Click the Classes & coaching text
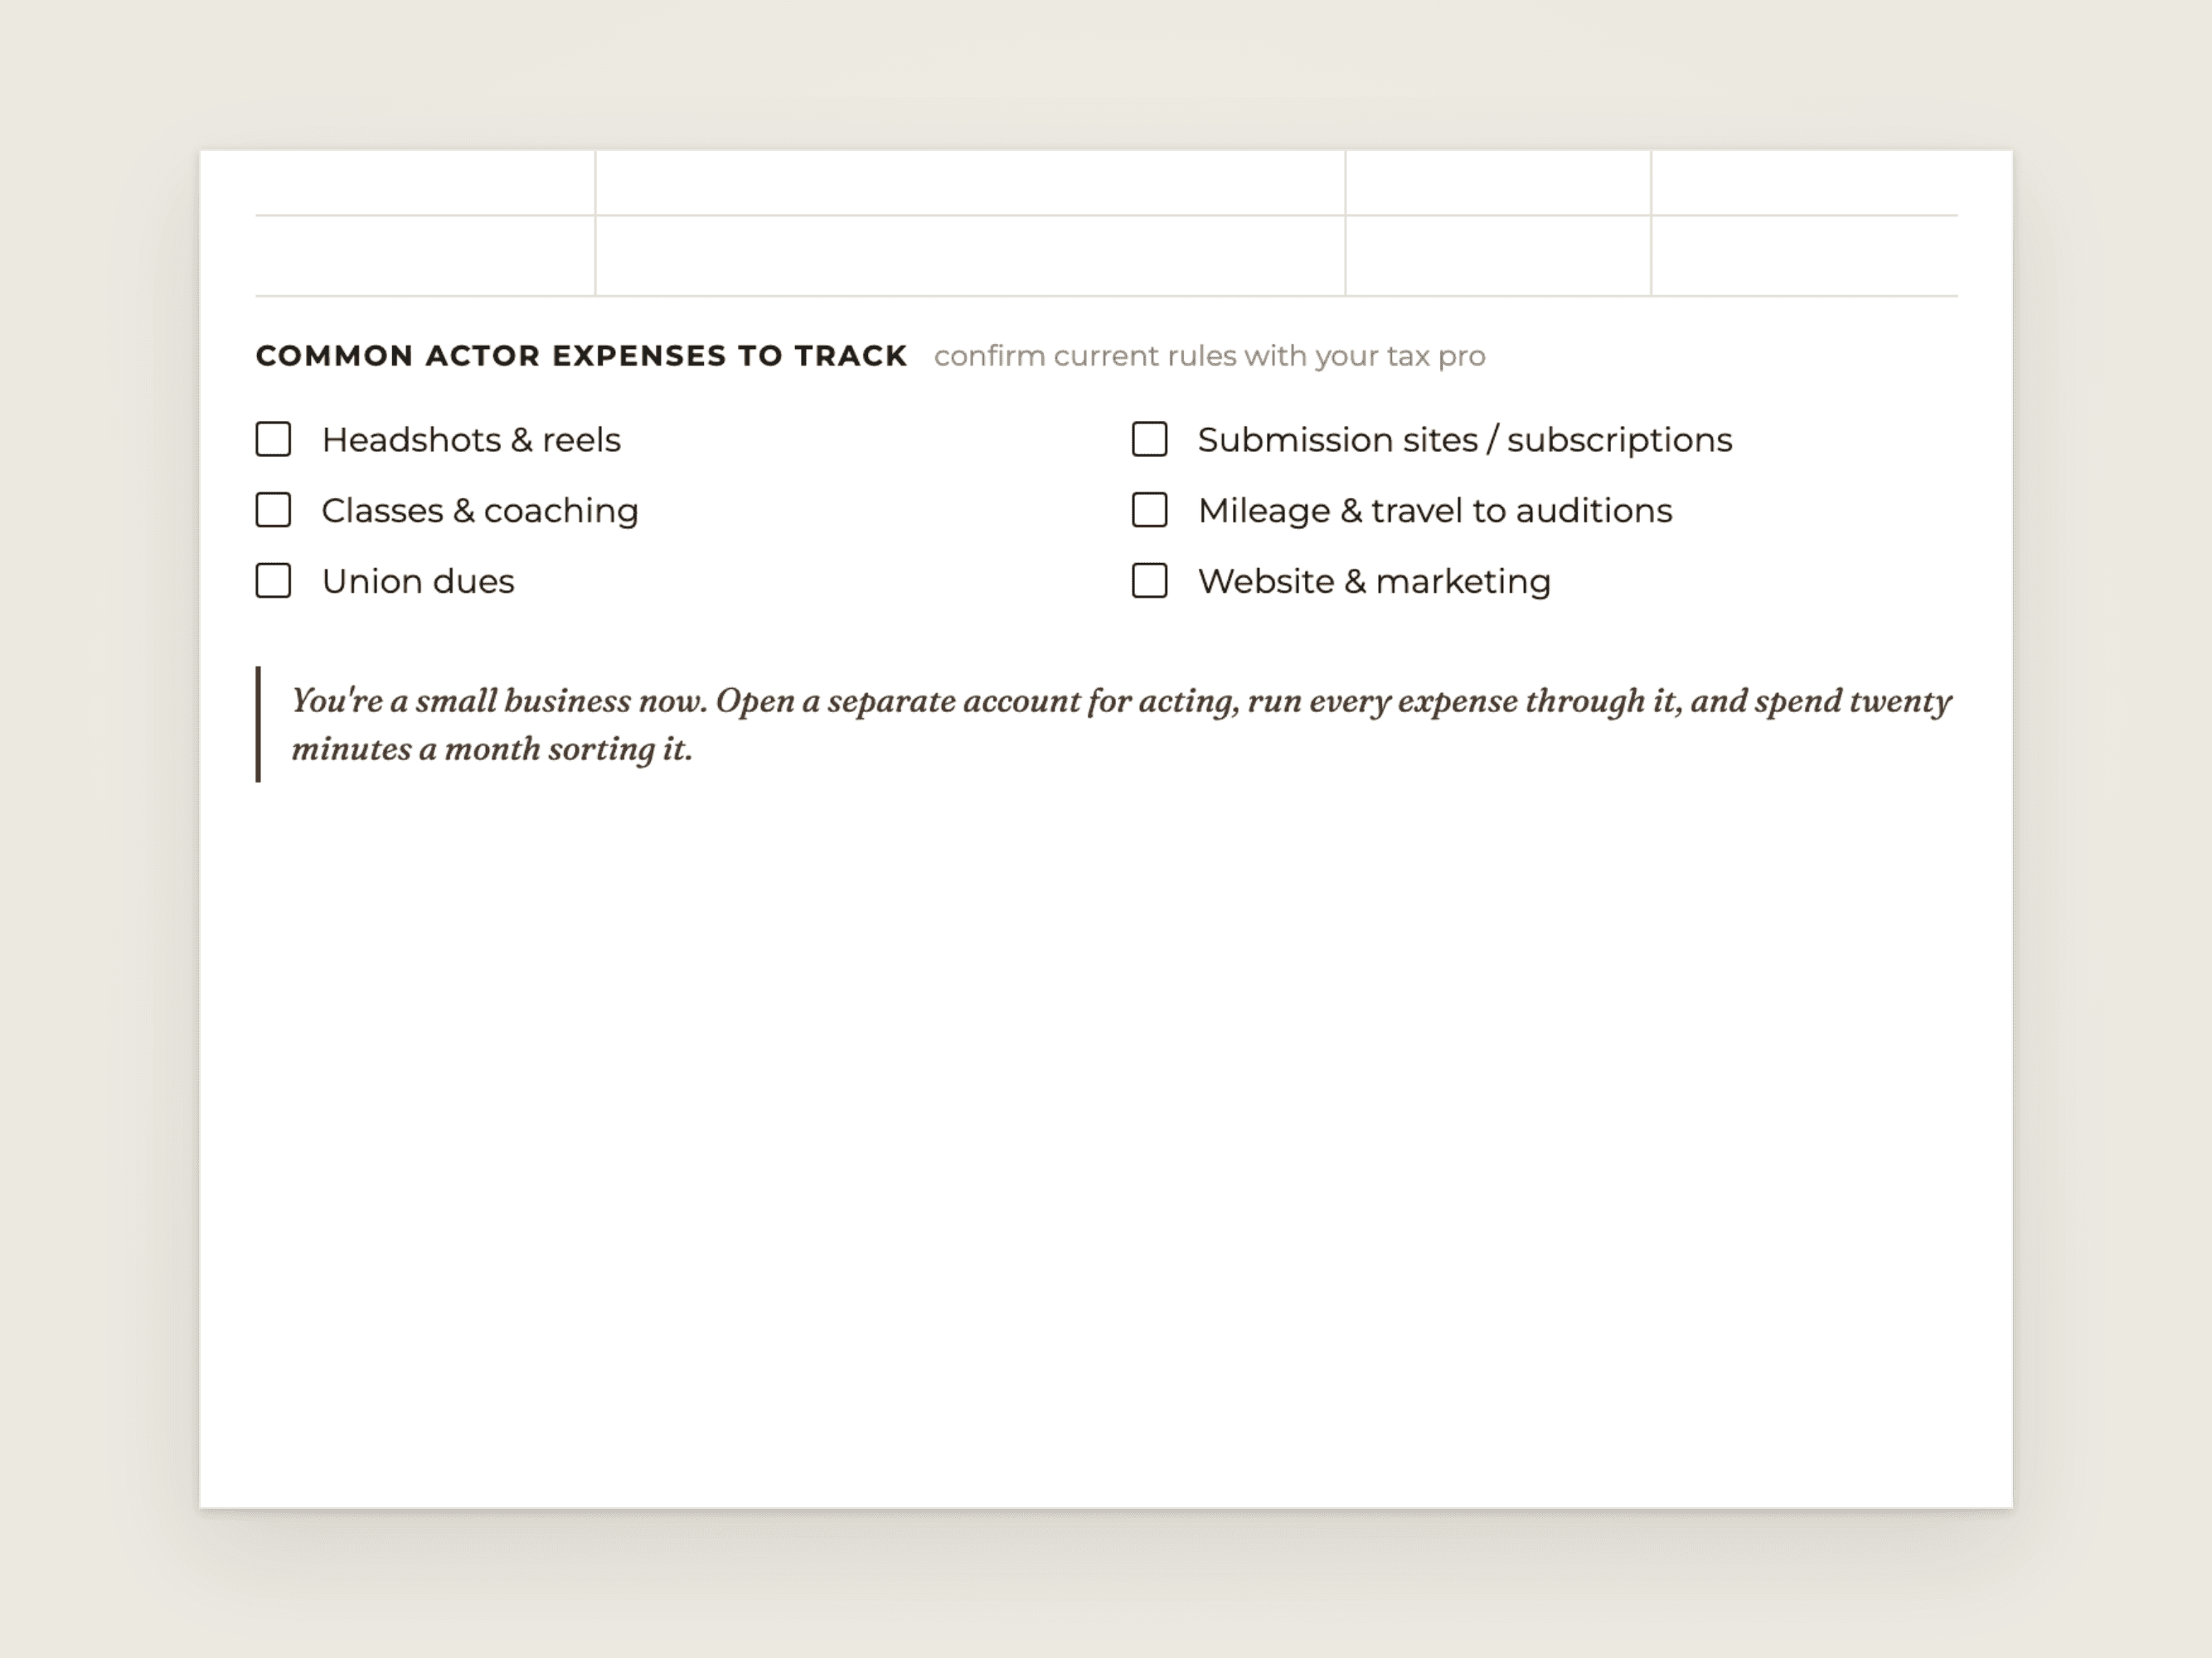The image size is (2212, 1658). tap(480, 511)
